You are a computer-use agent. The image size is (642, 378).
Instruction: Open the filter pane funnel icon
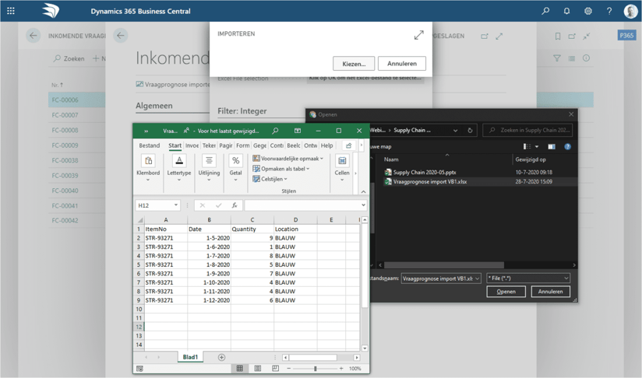557,58
